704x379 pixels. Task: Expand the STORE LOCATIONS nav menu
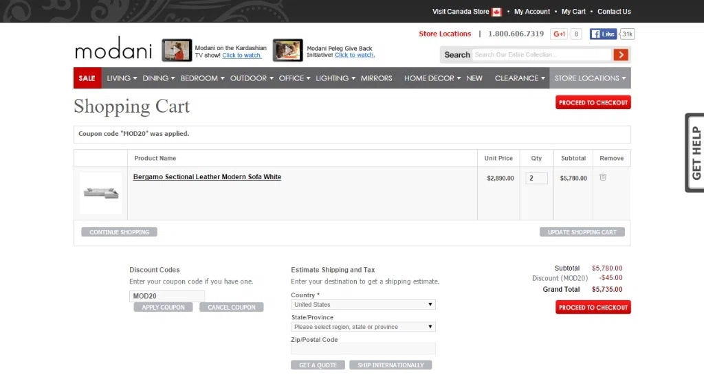[x=590, y=78]
